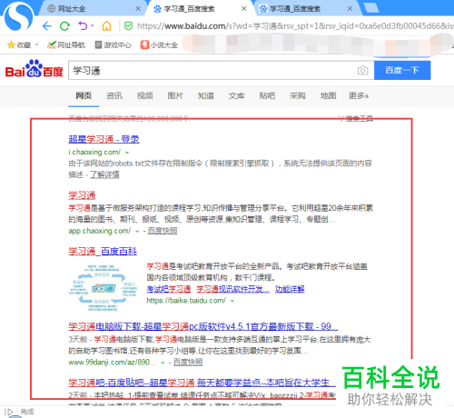Open the 超星学习通 - 登录 result

pyautogui.click(x=104, y=139)
